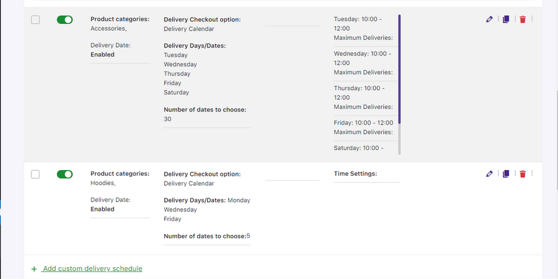Viewport: 558px width, 279px height.
Task: Duplicate the Accessories delivery schedule
Action: coord(505,19)
